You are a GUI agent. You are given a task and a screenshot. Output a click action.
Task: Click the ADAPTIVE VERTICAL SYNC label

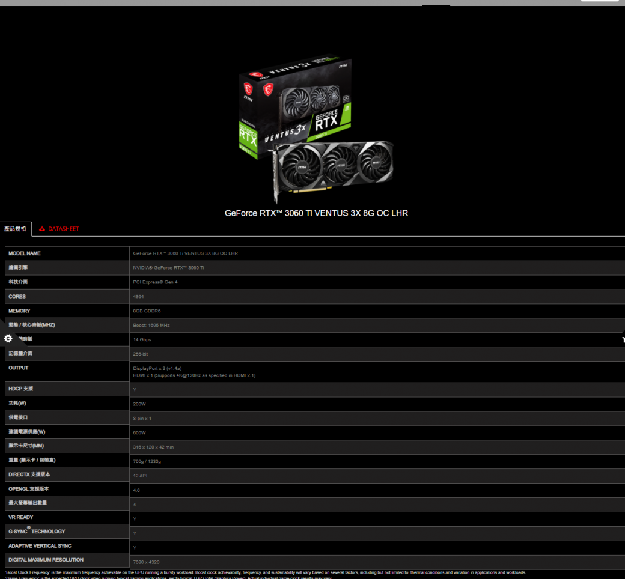(x=40, y=546)
